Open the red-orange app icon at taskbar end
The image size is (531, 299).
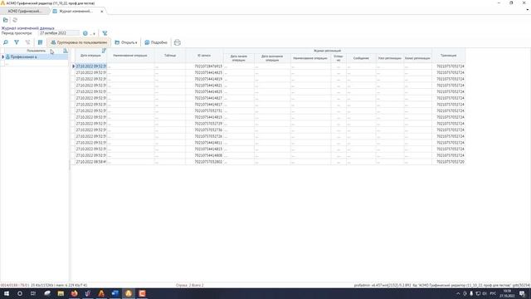click(x=142, y=293)
